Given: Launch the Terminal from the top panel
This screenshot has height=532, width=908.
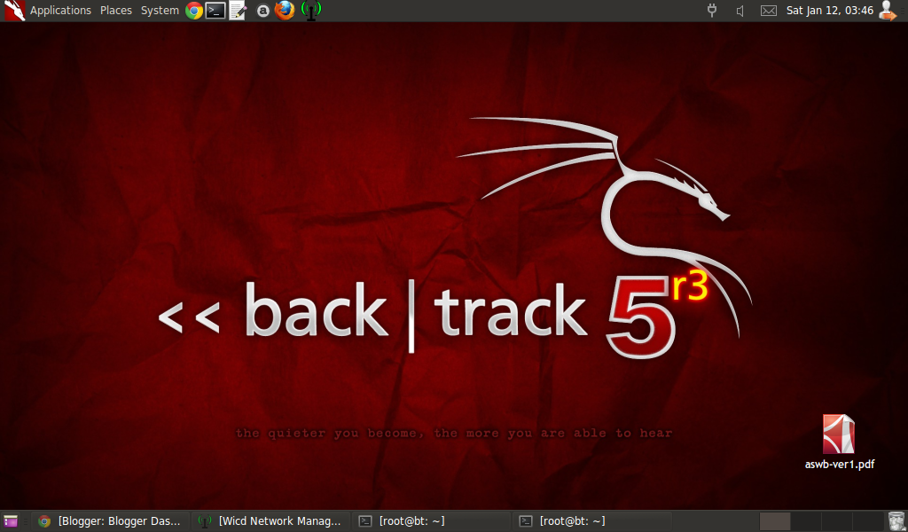Looking at the screenshot, I should [216, 11].
